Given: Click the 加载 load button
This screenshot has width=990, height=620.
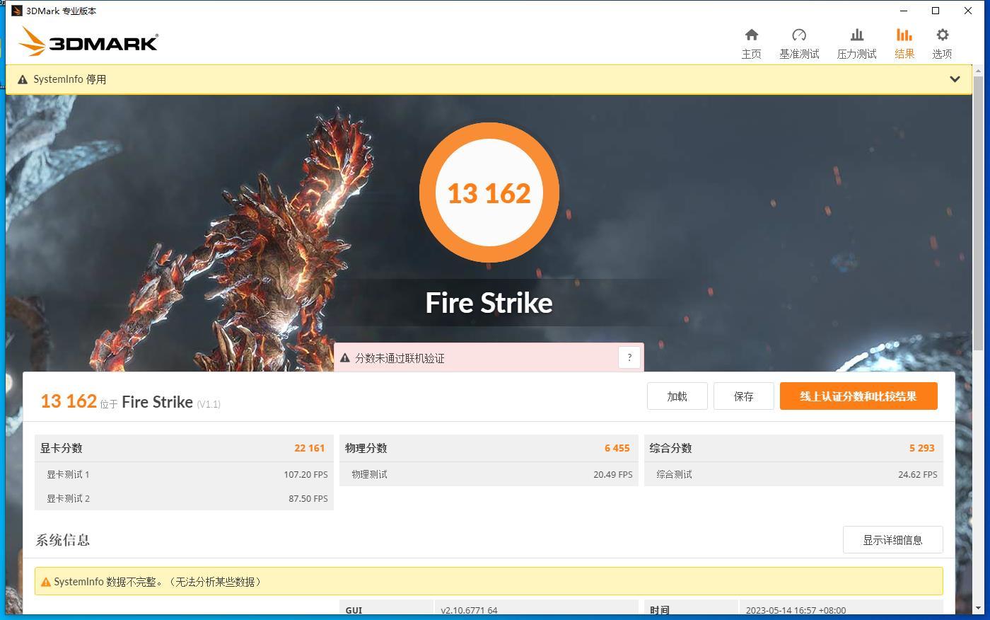Looking at the screenshot, I should coord(677,396).
